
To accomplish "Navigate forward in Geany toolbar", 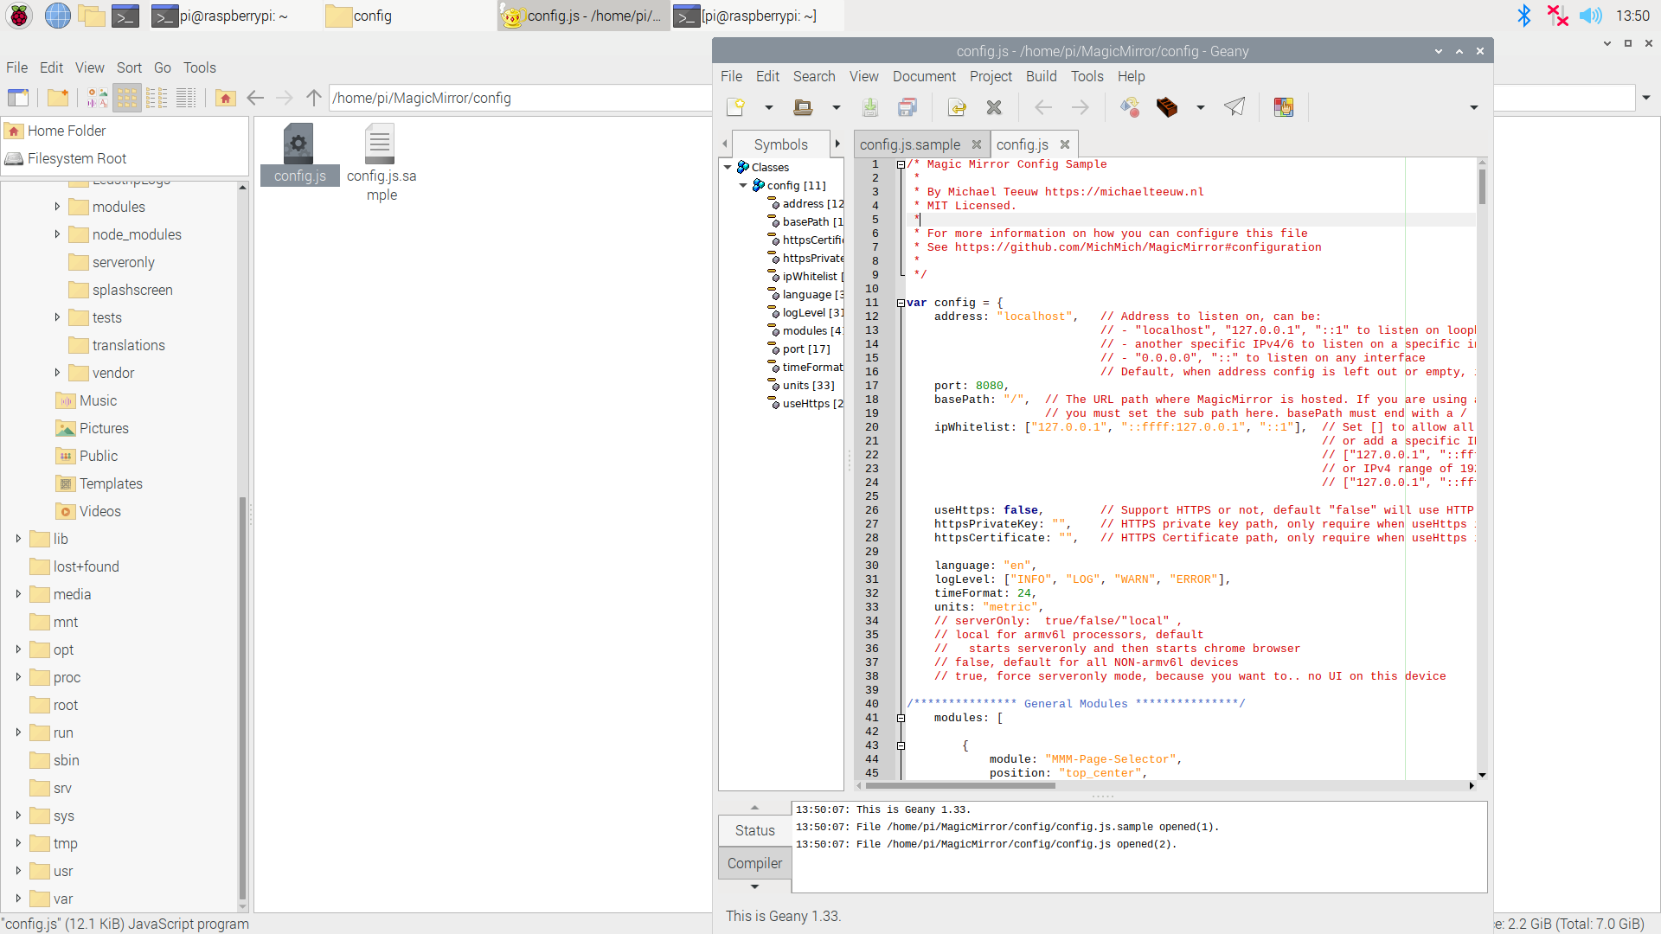I will (x=1081, y=107).
